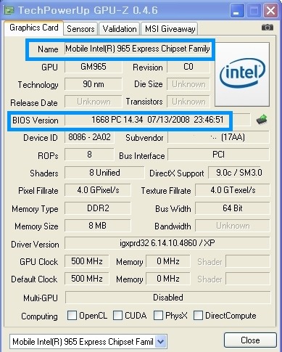Click the GPU-Z title bar app icon
Viewport: 282px width, 352px height.
click(x=9, y=10)
